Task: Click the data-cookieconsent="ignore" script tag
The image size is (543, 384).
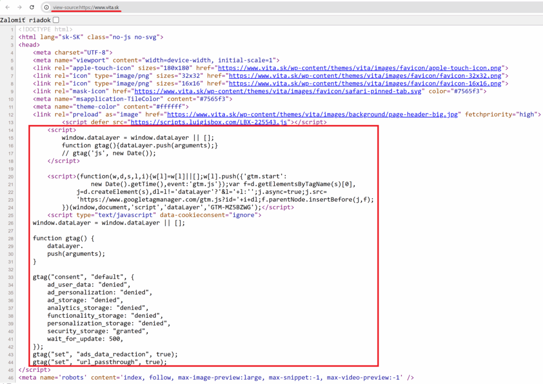Action: click(154, 215)
